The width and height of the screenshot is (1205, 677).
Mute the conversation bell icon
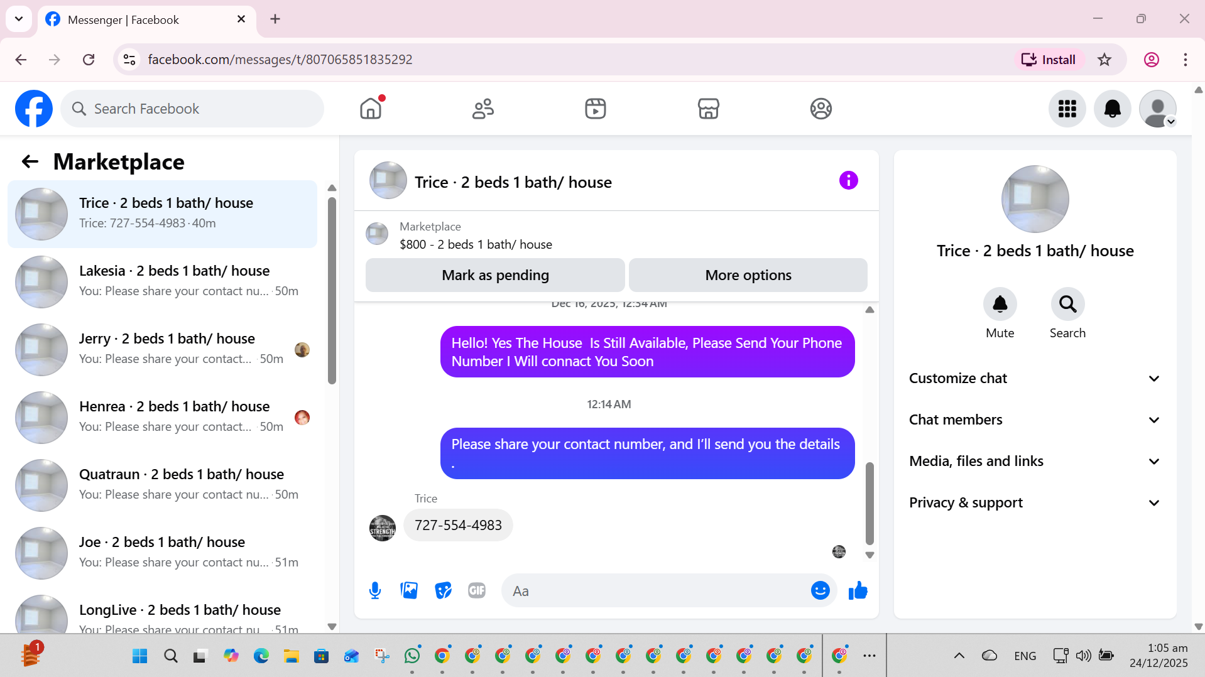1000,305
